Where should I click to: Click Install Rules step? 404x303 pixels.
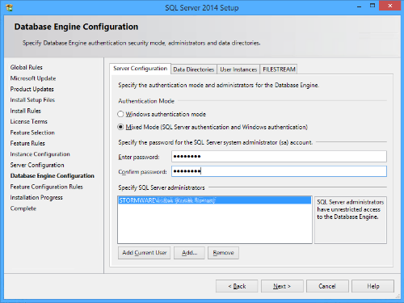[x=26, y=111]
